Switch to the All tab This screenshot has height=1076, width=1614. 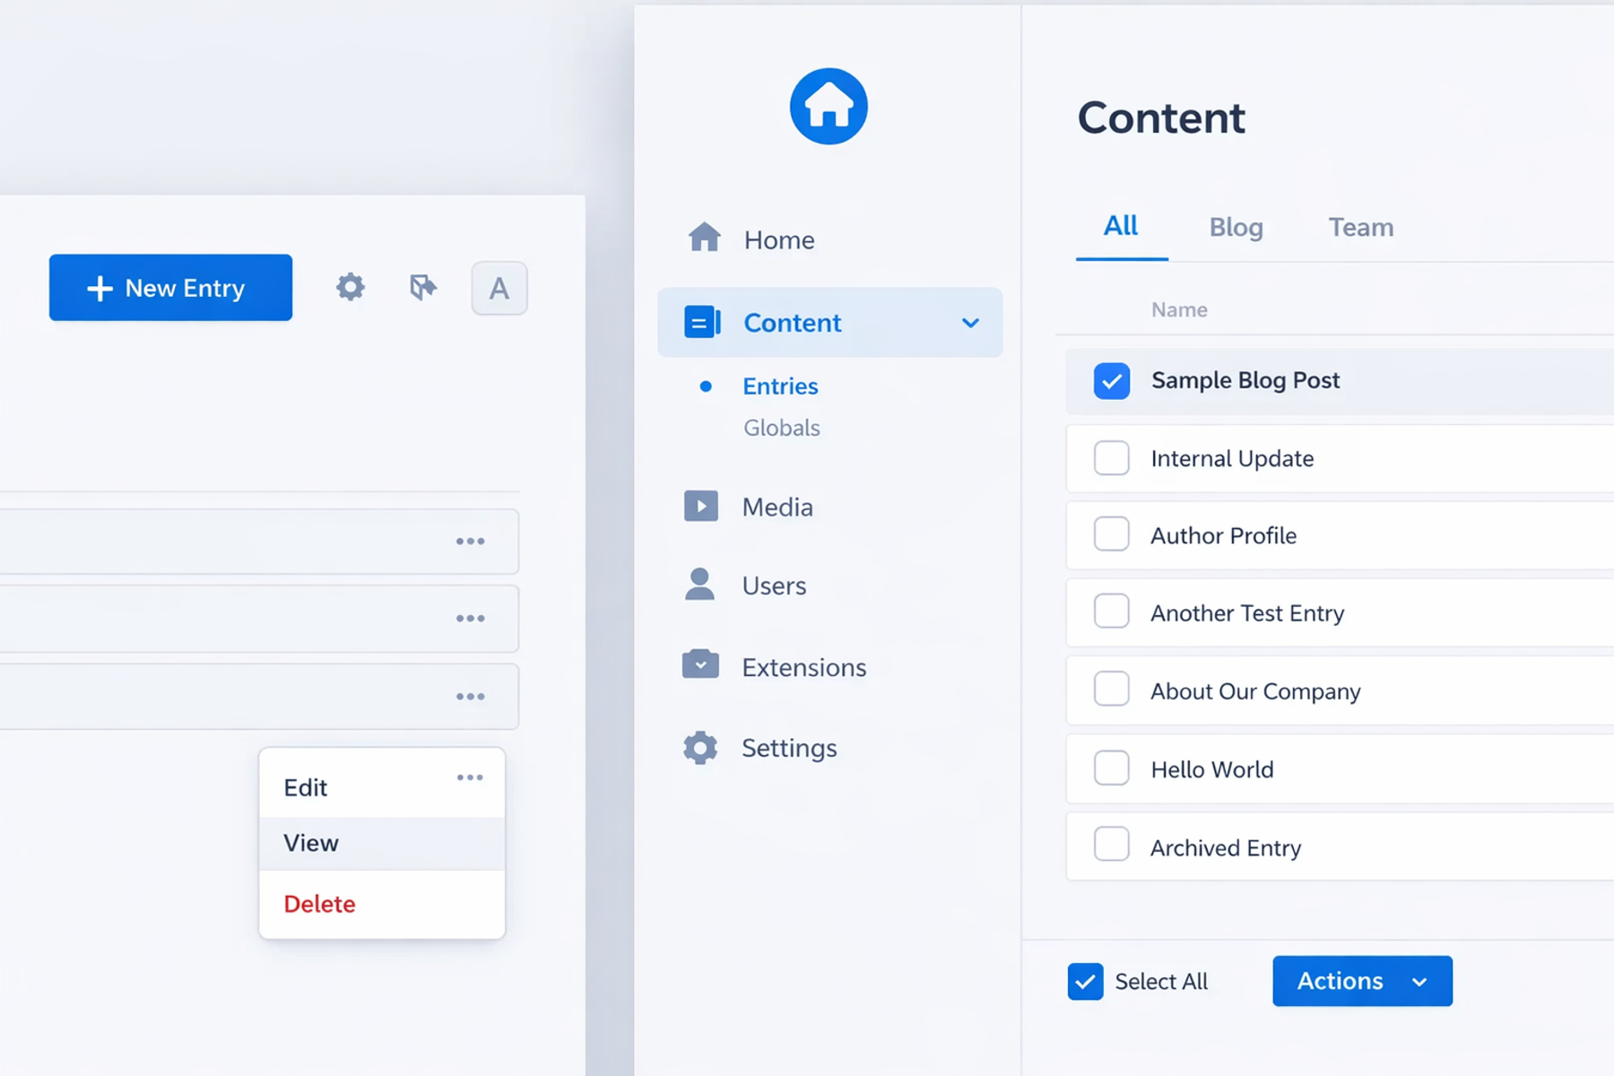[1121, 226]
